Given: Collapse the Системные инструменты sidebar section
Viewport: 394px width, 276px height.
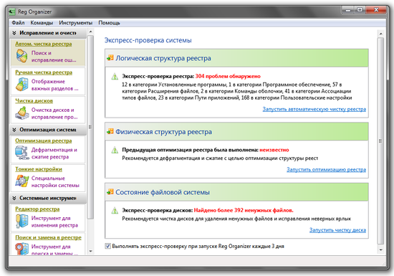Looking at the screenshot, I should point(14,198).
